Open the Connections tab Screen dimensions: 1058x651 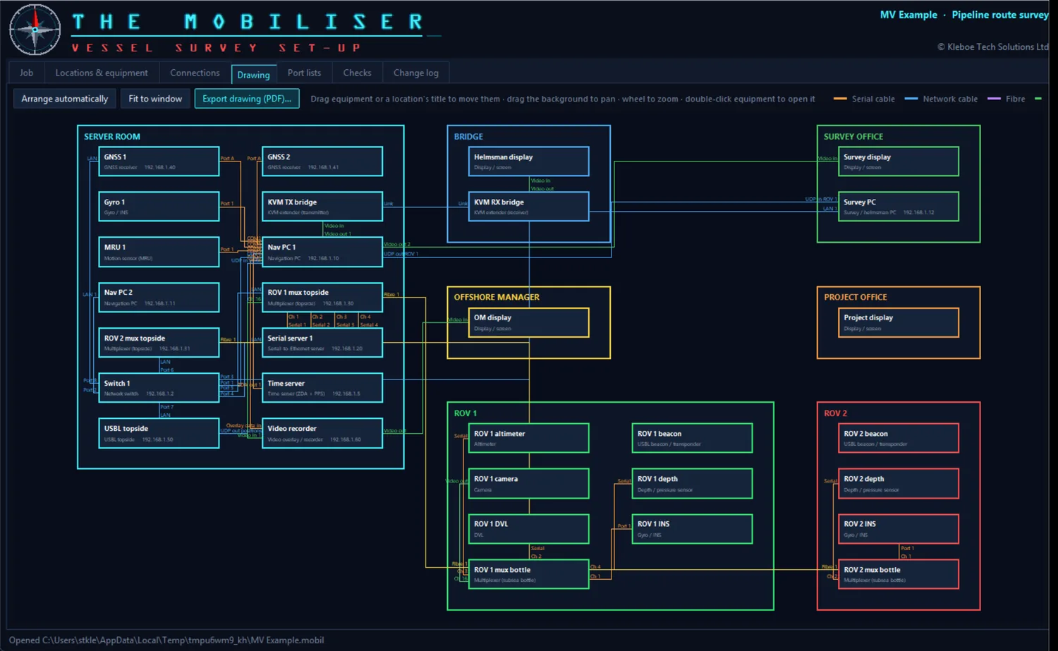click(x=195, y=73)
